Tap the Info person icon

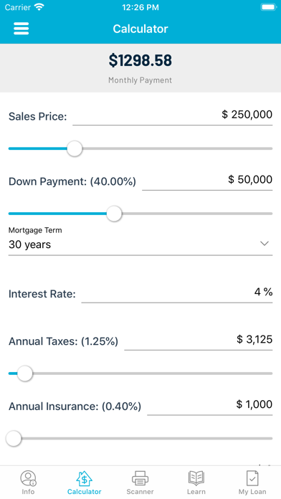coord(28,478)
